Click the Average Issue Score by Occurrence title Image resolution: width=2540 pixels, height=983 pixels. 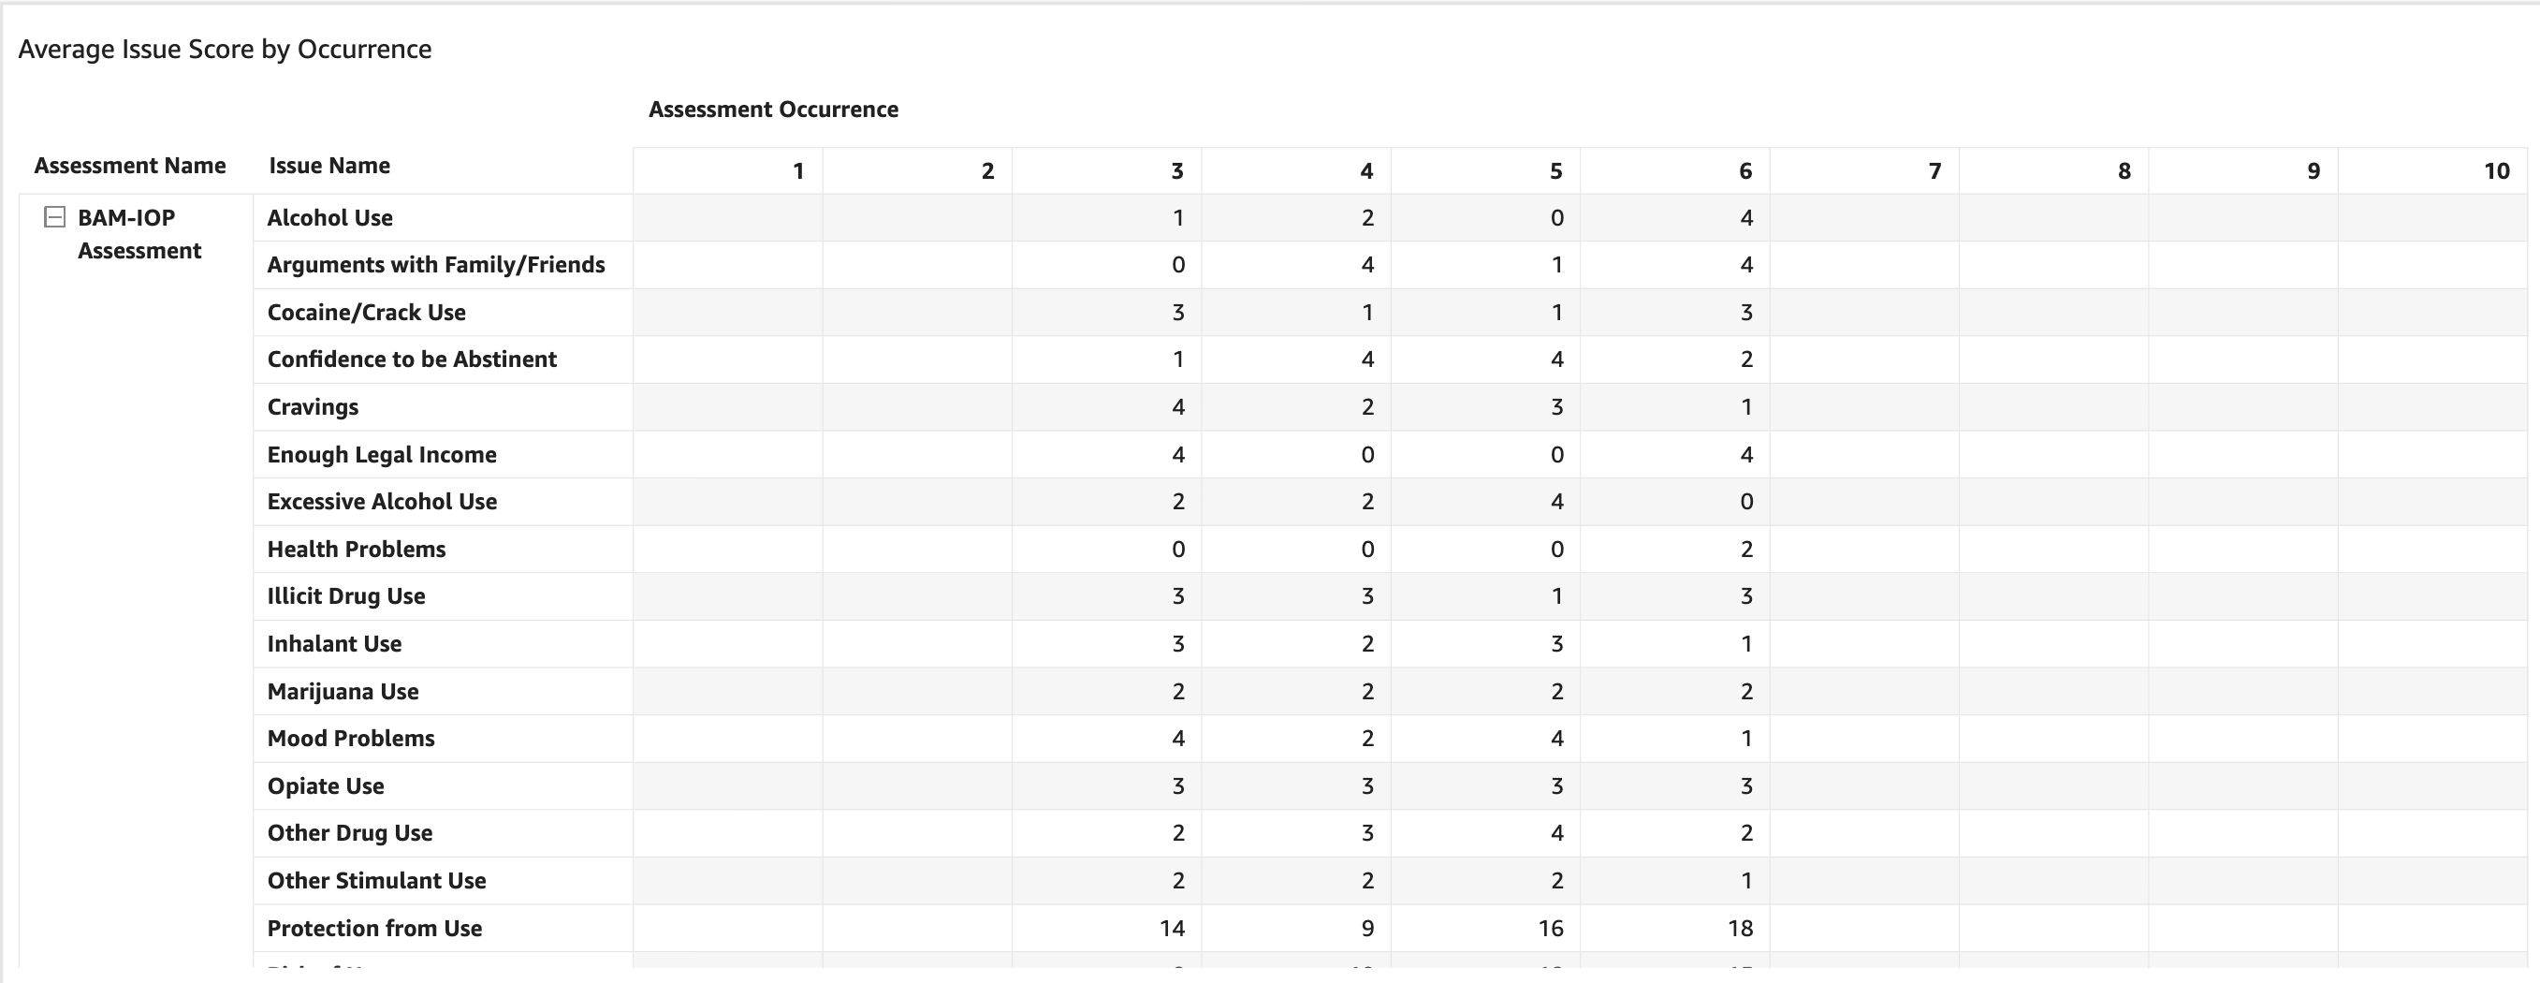[x=225, y=50]
